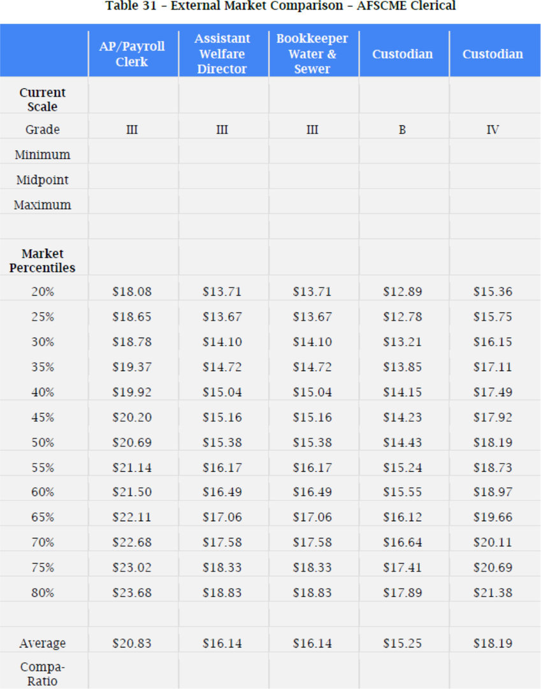The width and height of the screenshot is (541, 689).
Task: Click the Grade B cell
Action: point(402,130)
